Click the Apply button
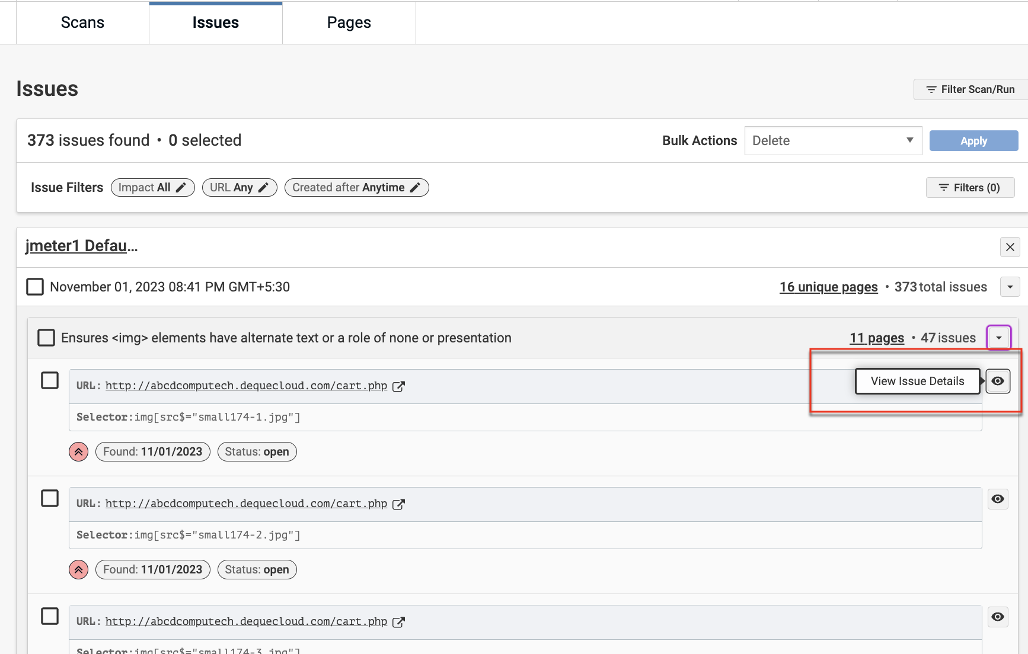1028x654 pixels. tap(973, 141)
